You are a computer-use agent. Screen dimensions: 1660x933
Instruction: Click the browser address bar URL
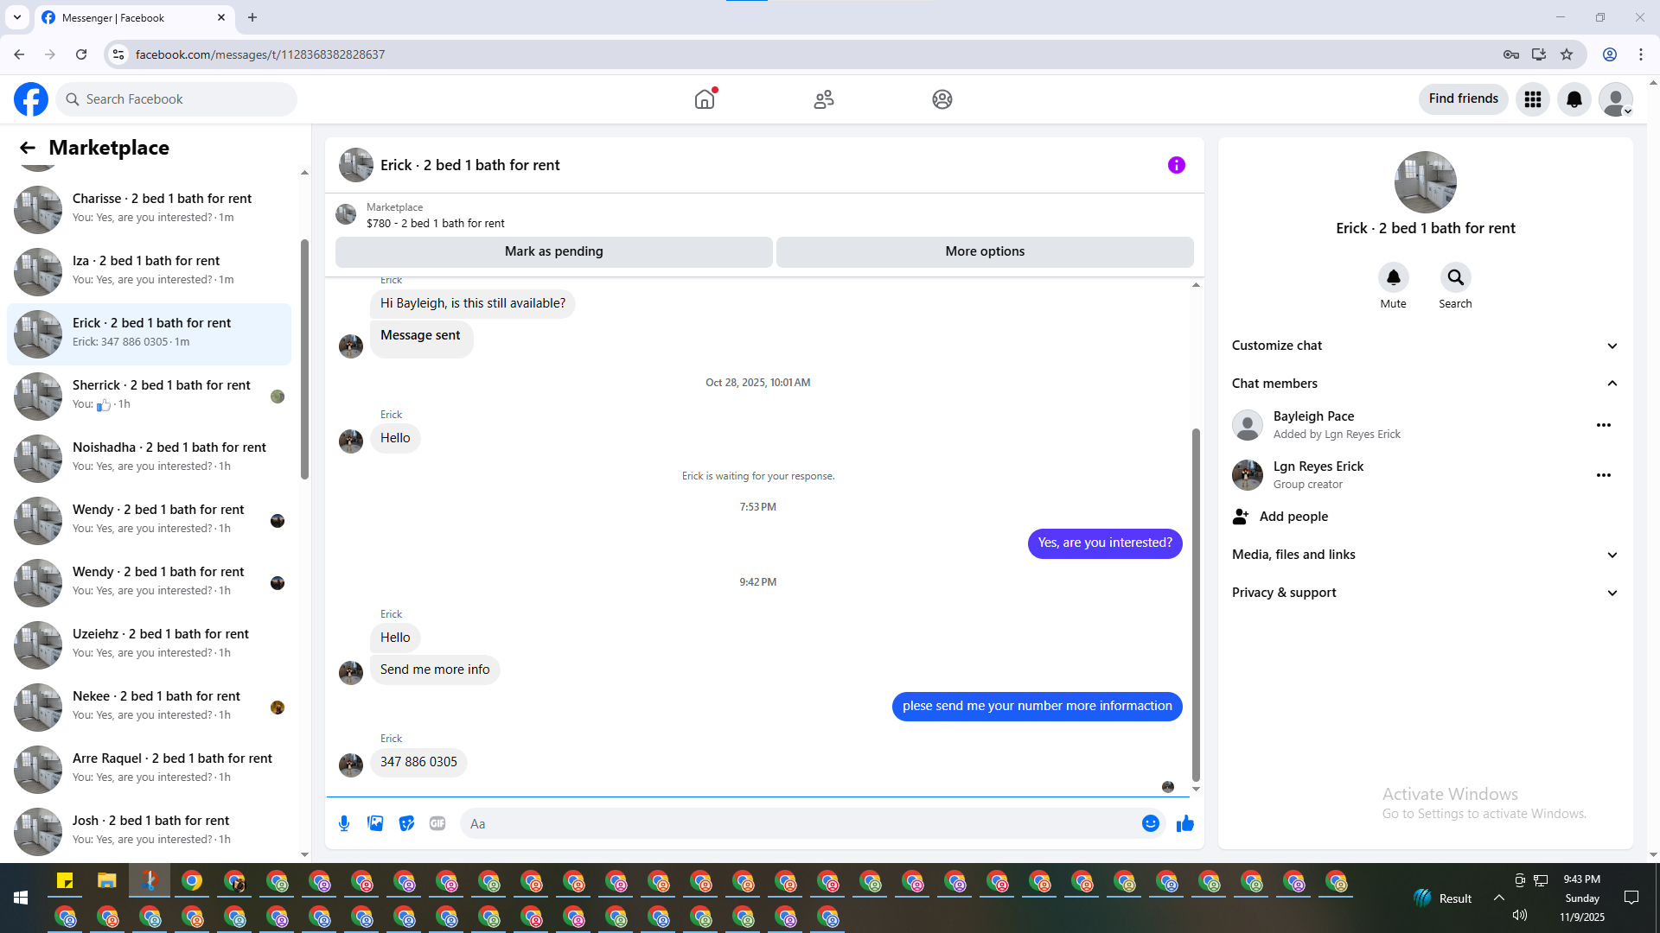click(260, 54)
